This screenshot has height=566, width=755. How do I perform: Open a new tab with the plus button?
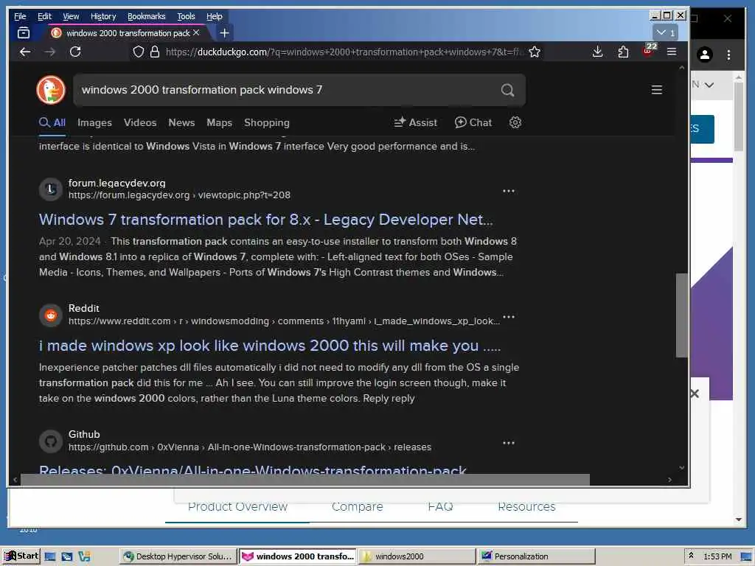[x=224, y=32]
